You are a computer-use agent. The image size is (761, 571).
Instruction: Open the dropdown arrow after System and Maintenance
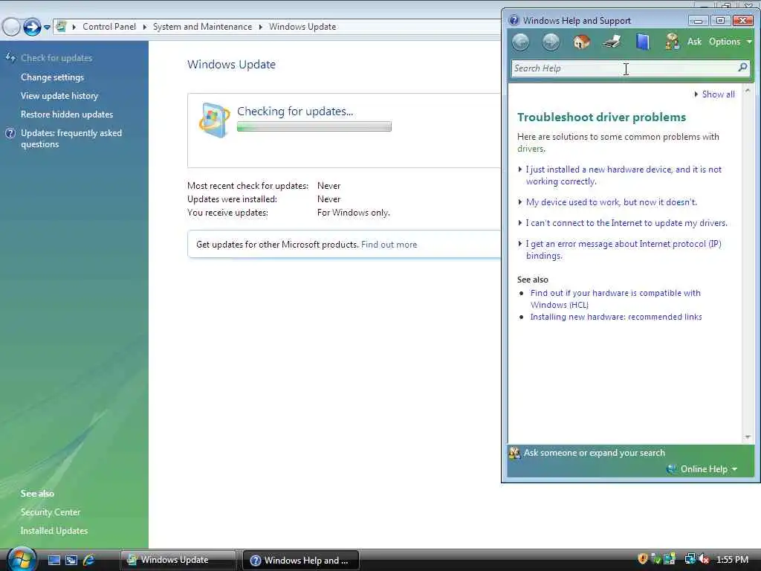(261, 27)
